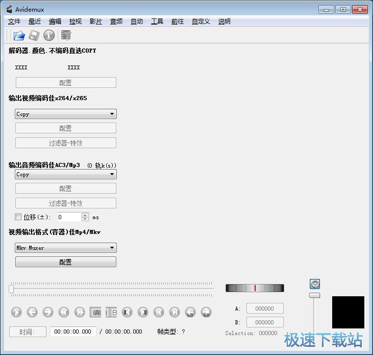Viewport: 373px width, 355px height.
Task: Click the filmstrip toolbar icon
Action: pyautogui.click(x=66, y=35)
